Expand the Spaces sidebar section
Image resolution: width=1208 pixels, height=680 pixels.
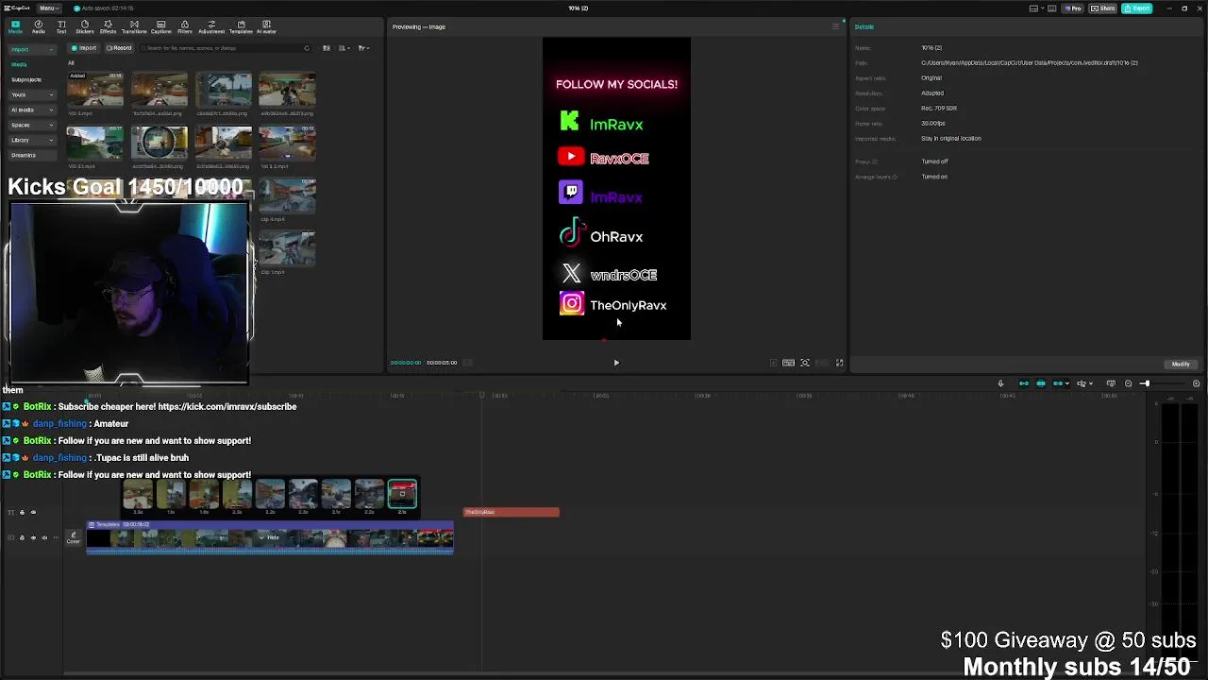31,125
